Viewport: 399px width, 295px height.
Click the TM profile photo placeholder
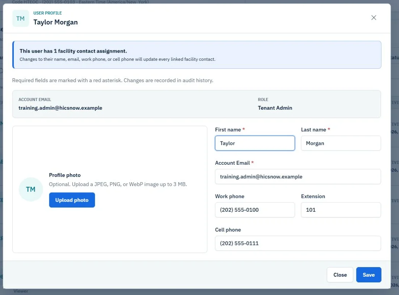pos(31,189)
